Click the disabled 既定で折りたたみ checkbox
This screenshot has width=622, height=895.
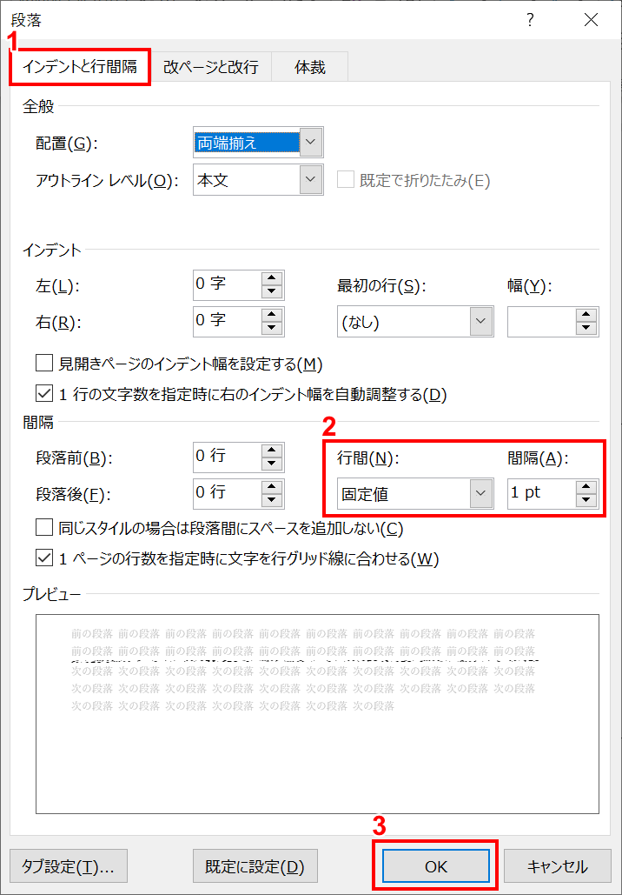[x=346, y=180]
